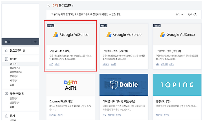The image size is (203, 121).
Task: Click the 검색 label
Action: 190,14
